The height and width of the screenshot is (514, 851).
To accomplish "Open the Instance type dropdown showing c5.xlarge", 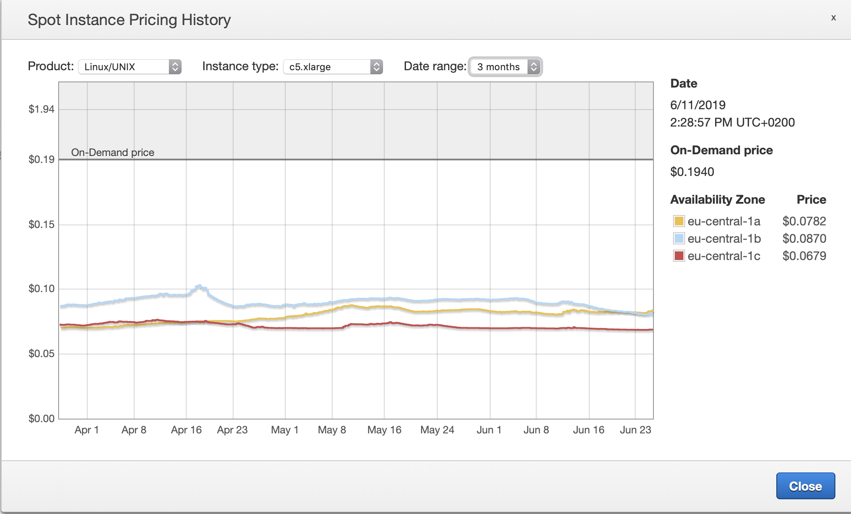I will click(x=327, y=67).
